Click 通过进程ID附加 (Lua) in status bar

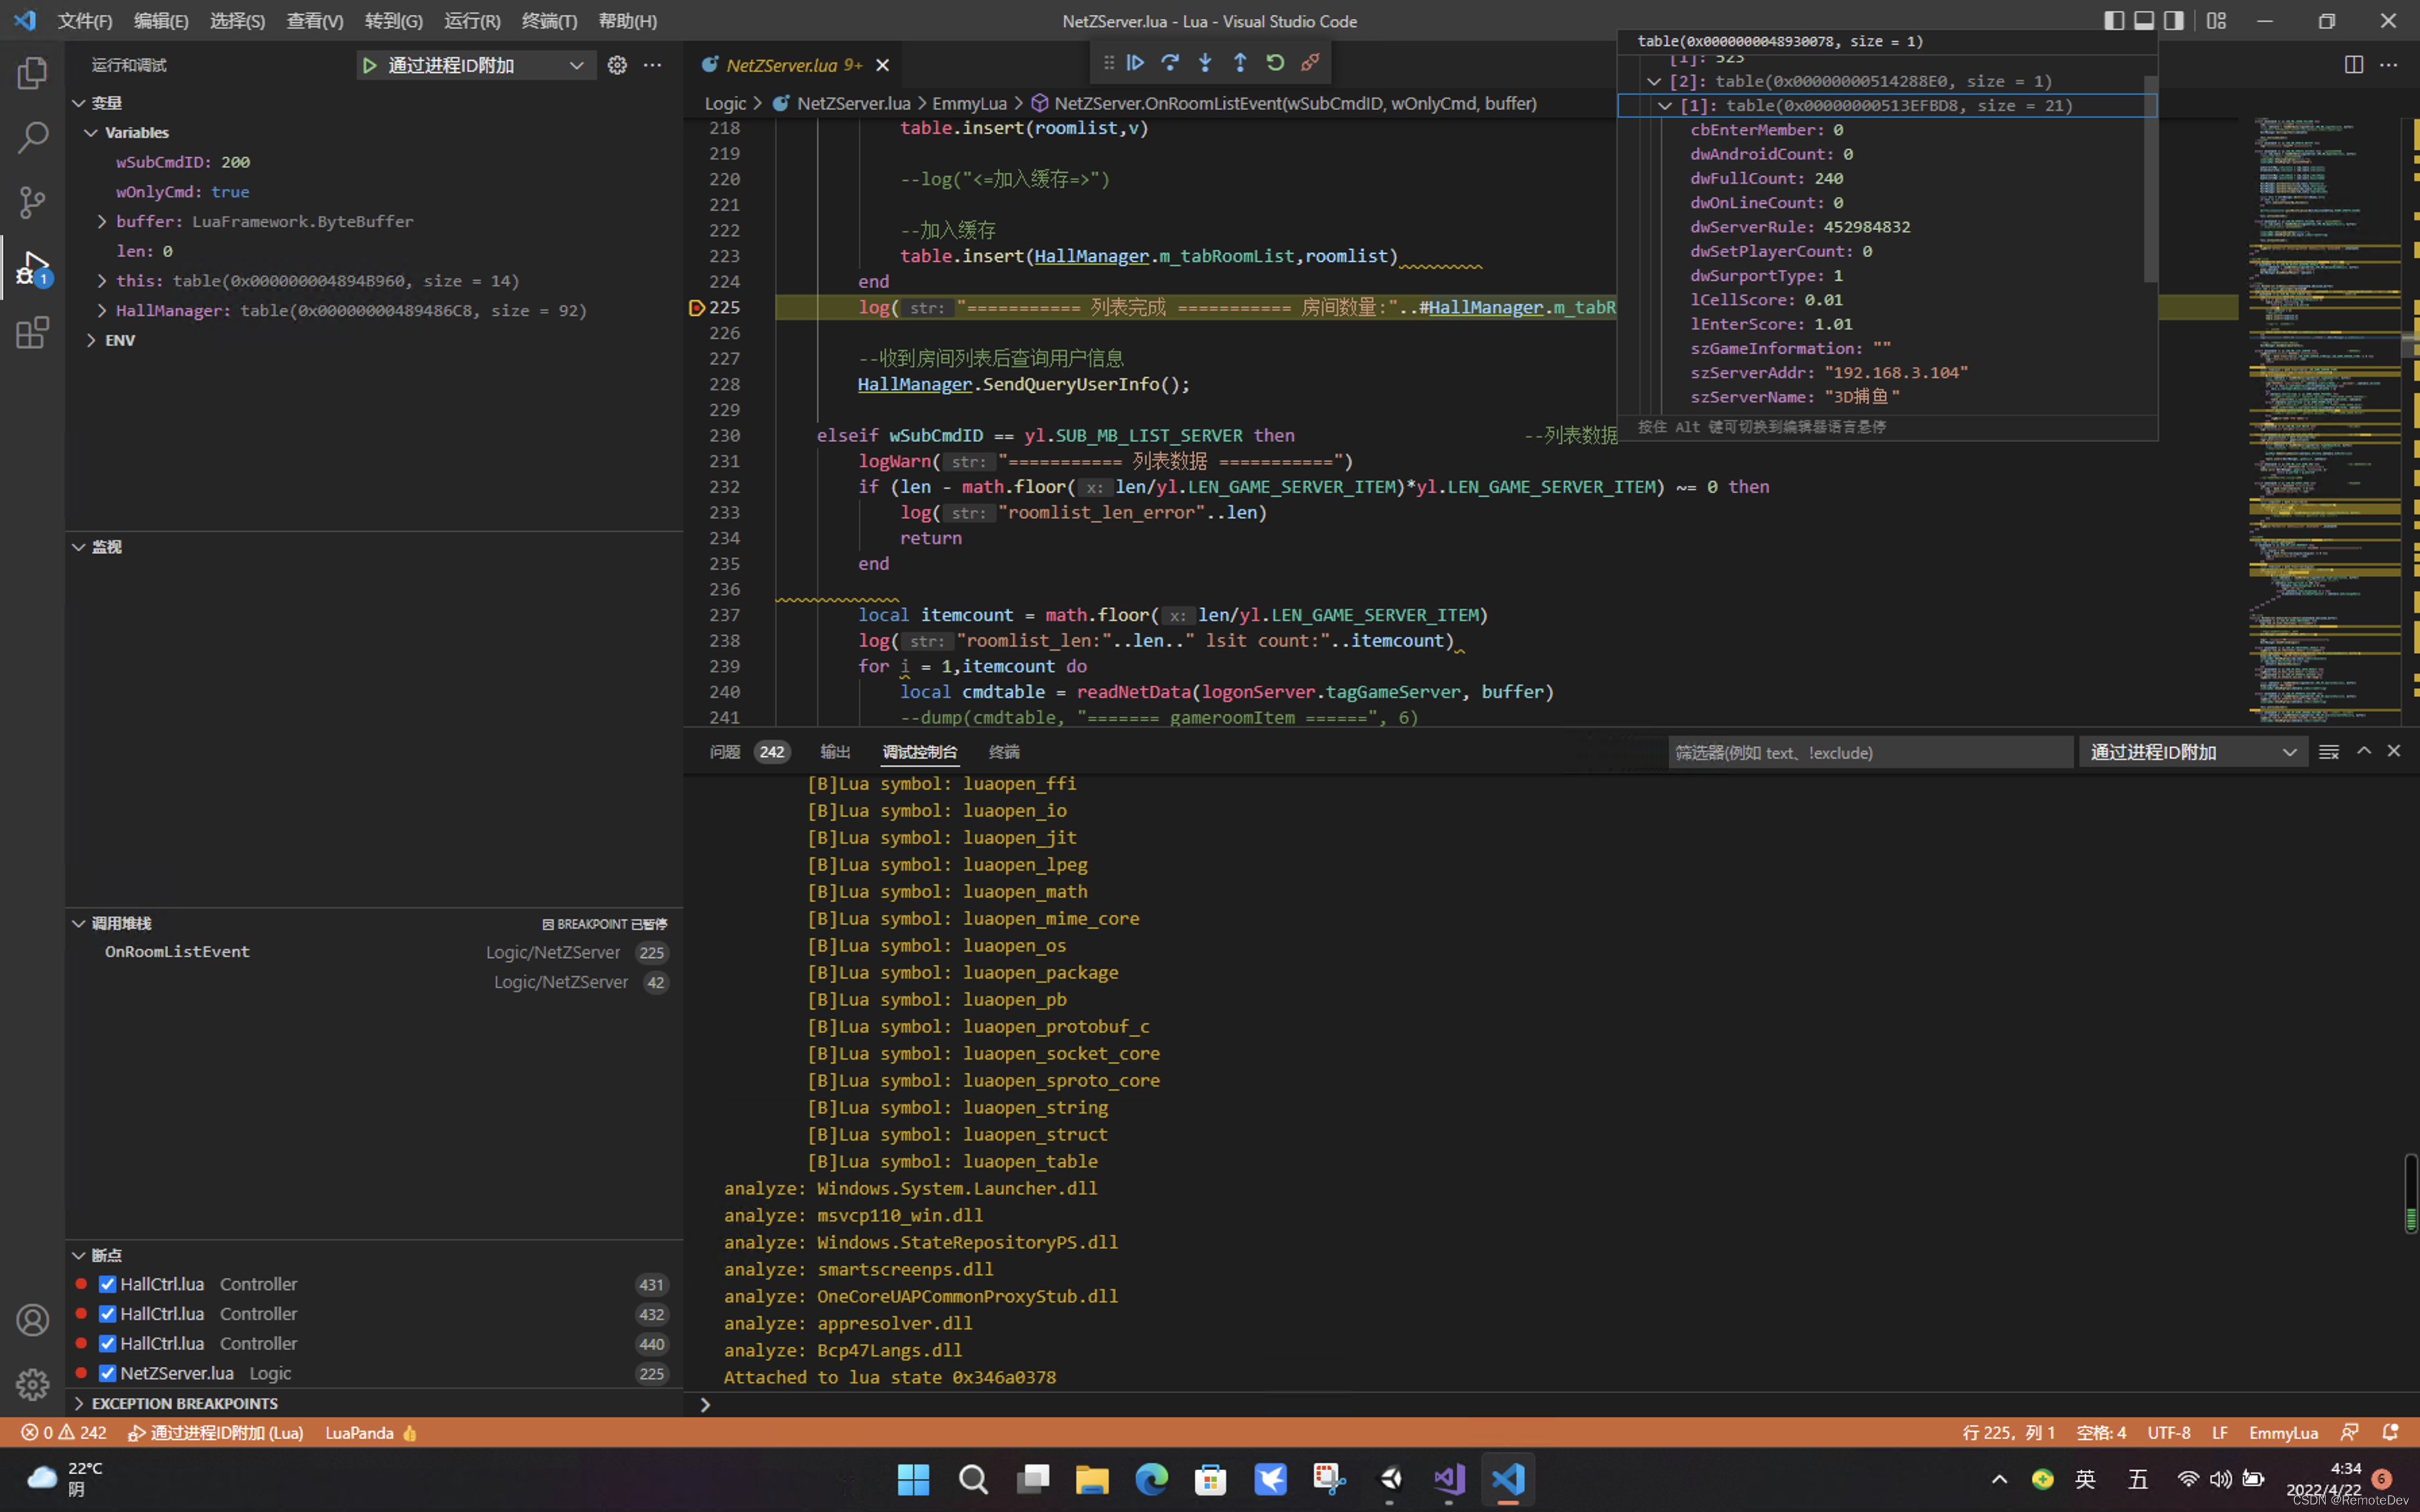coord(216,1433)
